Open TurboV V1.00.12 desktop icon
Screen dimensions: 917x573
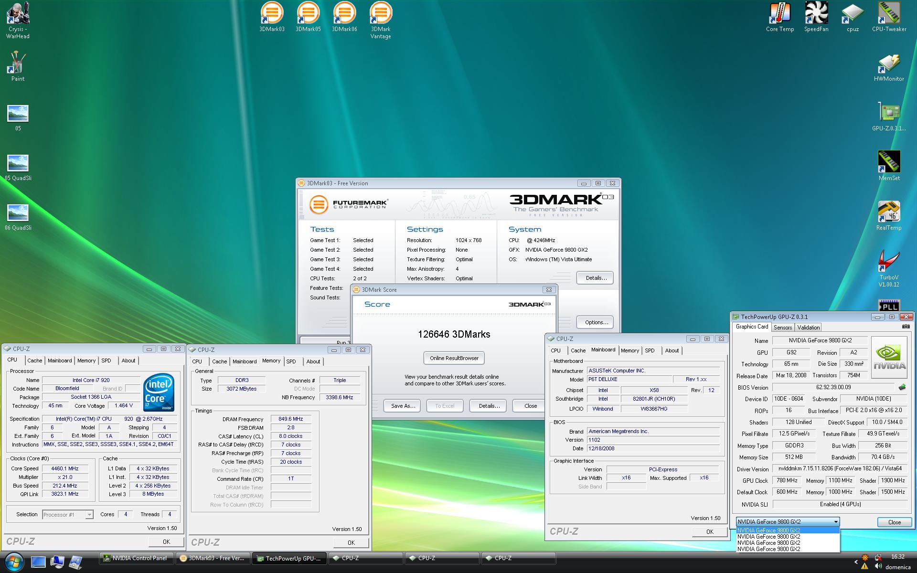(889, 268)
